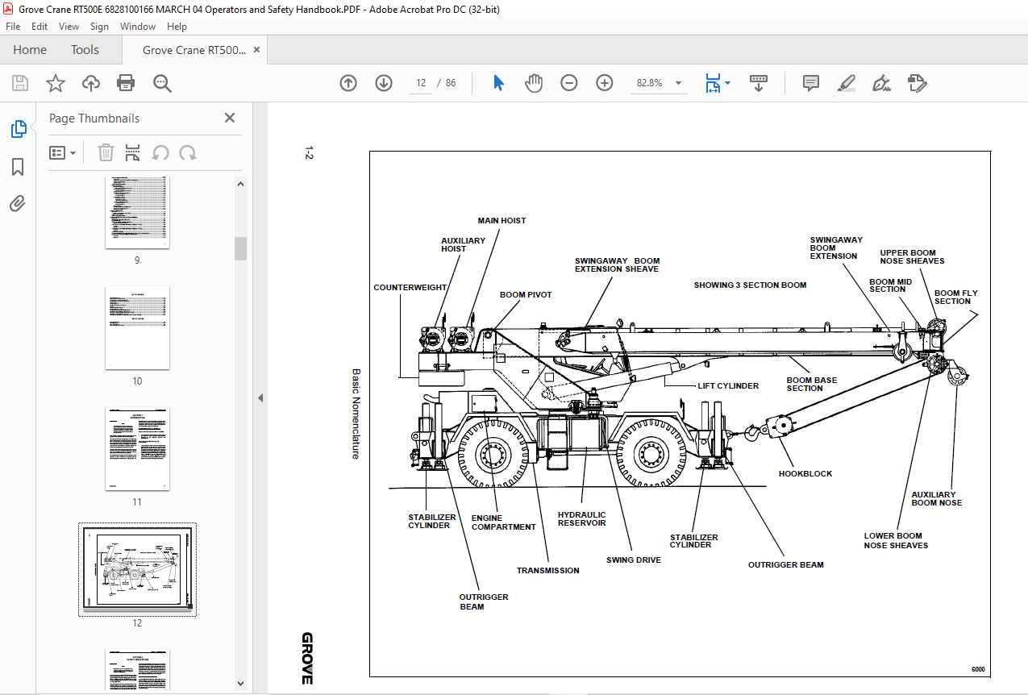
Task: Click the Basic Nomenclature page heading
Action: 356,414
